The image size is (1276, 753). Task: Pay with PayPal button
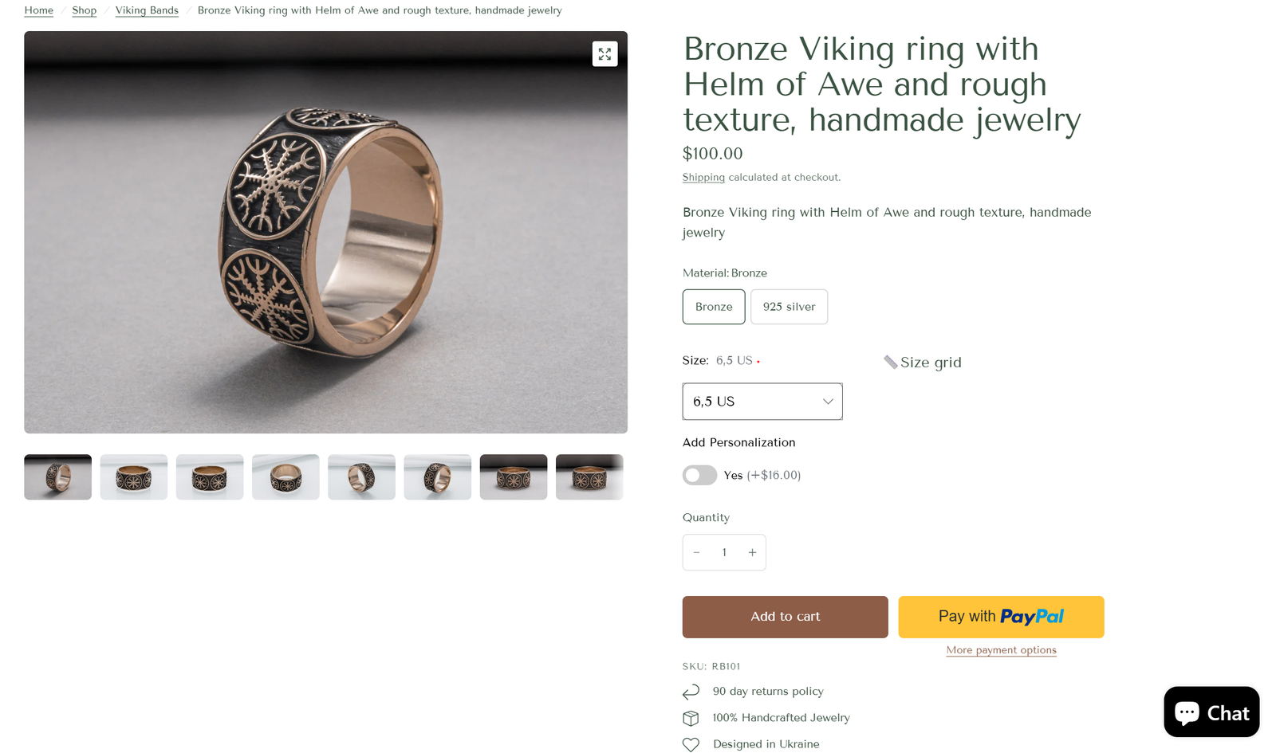pyautogui.click(x=1001, y=617)
